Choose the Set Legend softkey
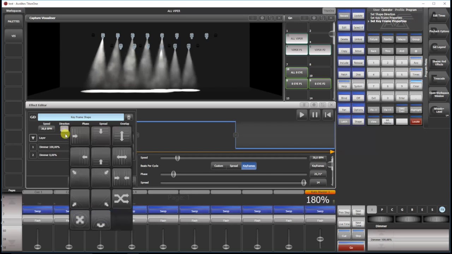452x254 pixels. point(439,47)
